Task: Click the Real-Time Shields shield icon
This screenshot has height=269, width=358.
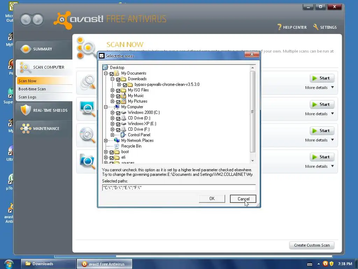Action: click(26, 110)
